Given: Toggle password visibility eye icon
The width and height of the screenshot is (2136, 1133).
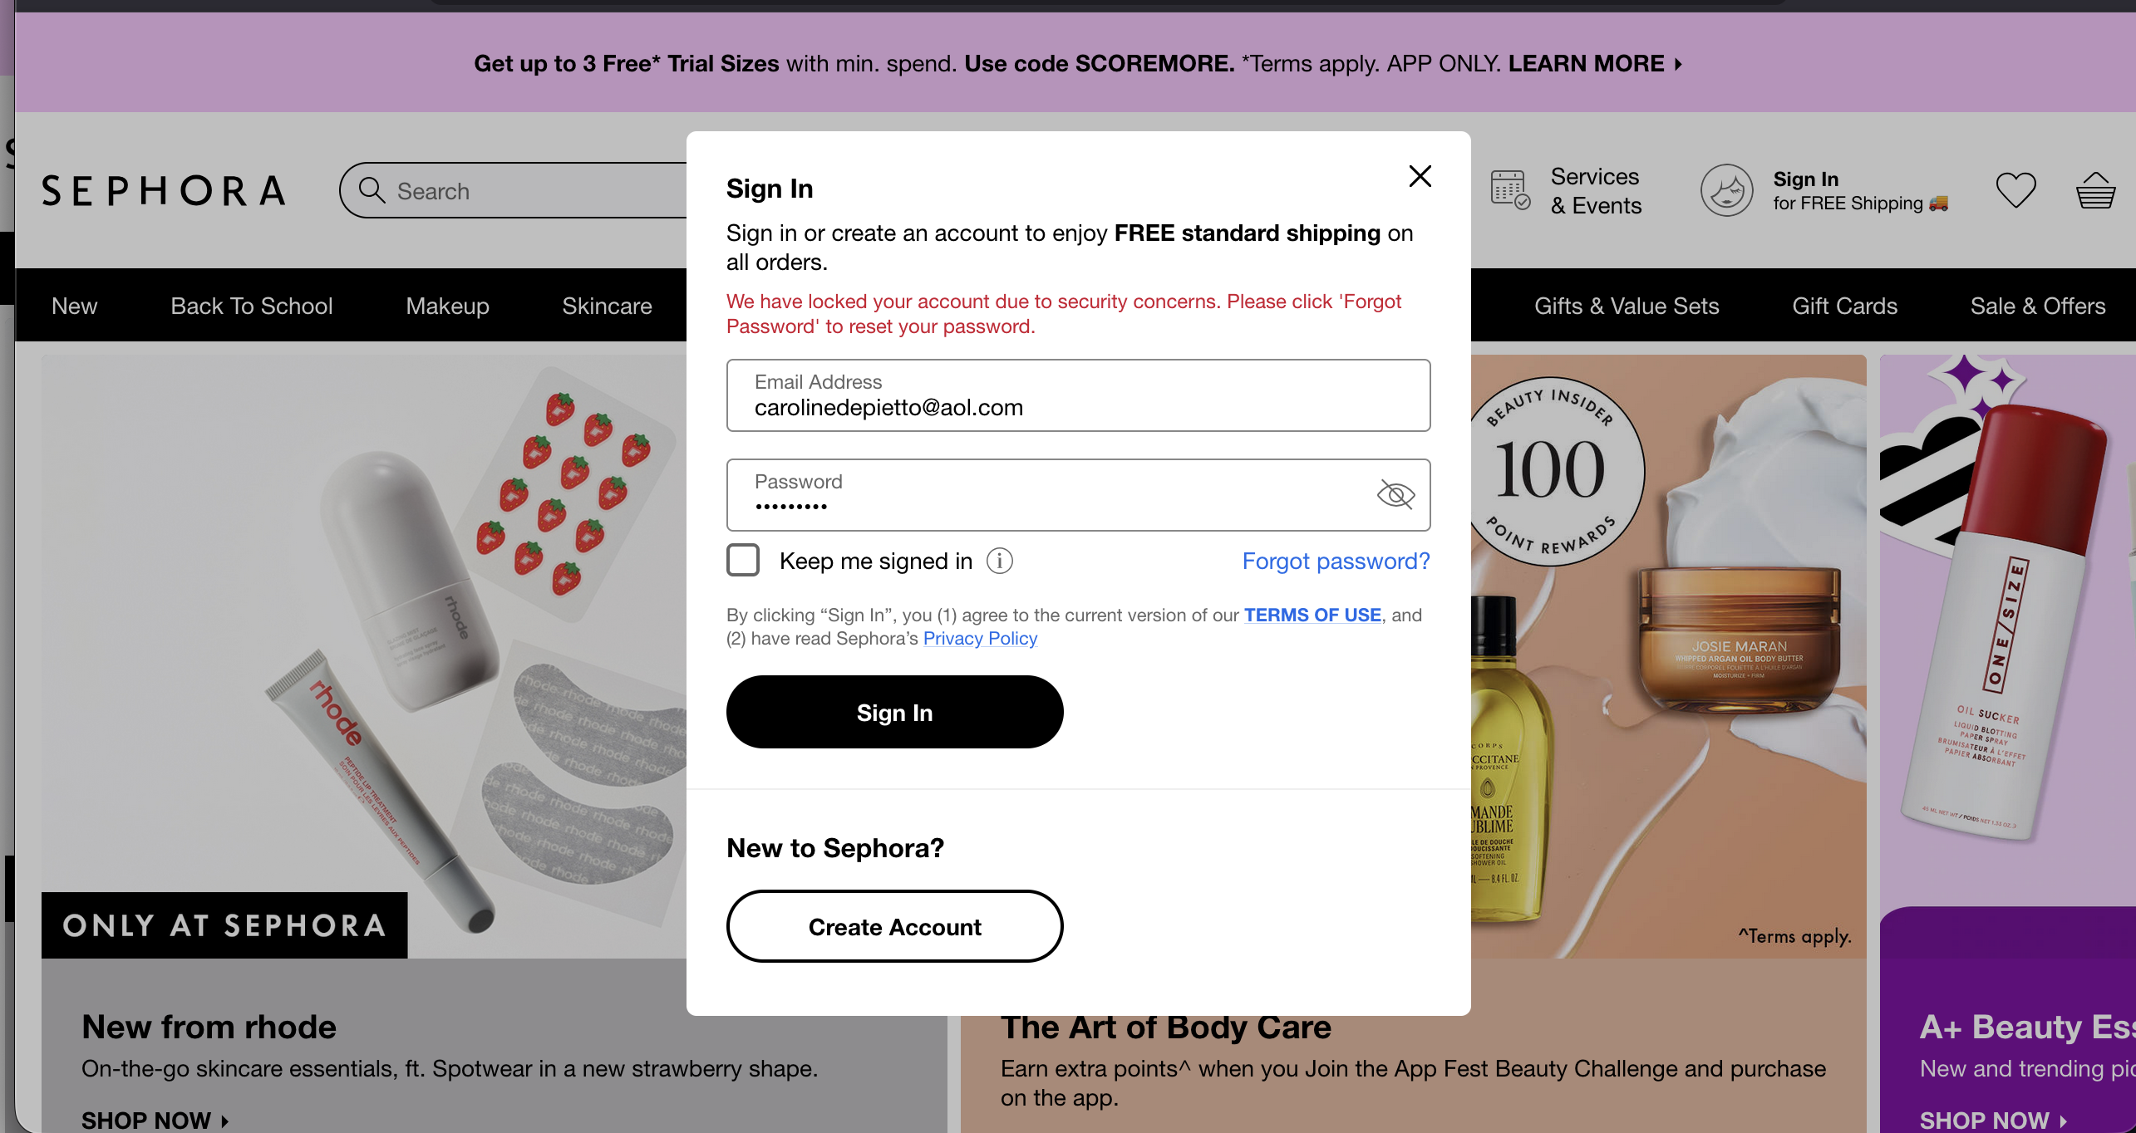Looking at the screenshot, I should (1395, 494).
